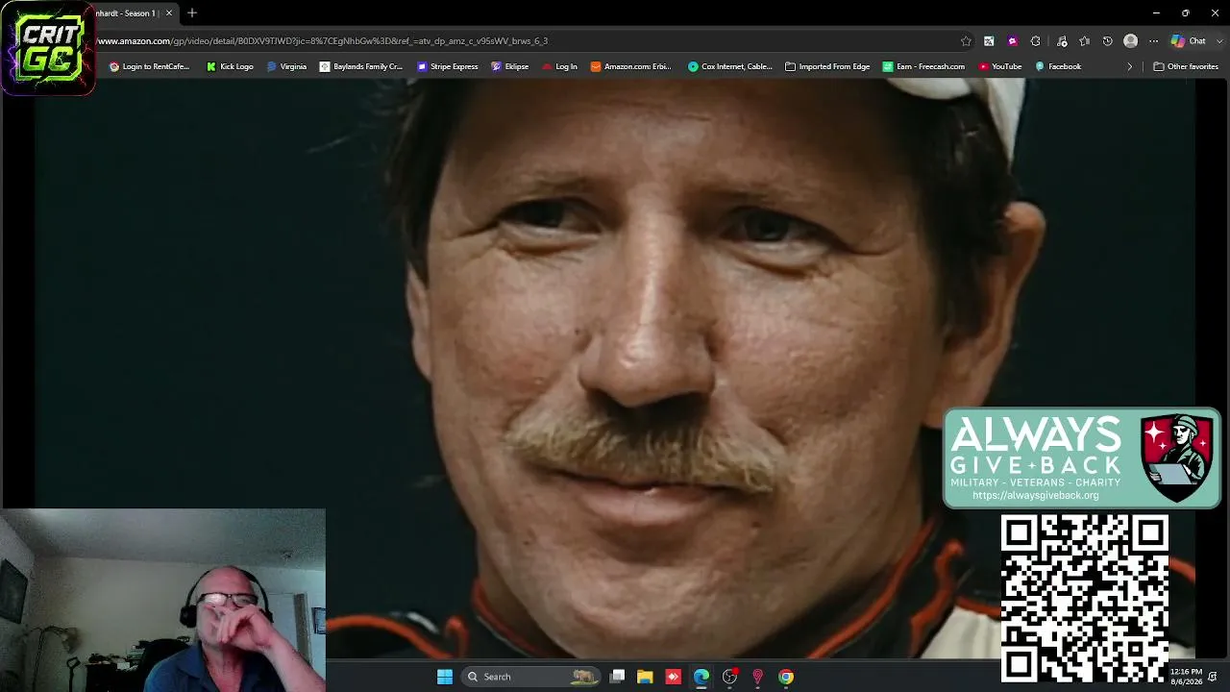Expand the Imported From Edge bookmarks folder
Viewport: 1230px width, 692px height.
[827, 67]
